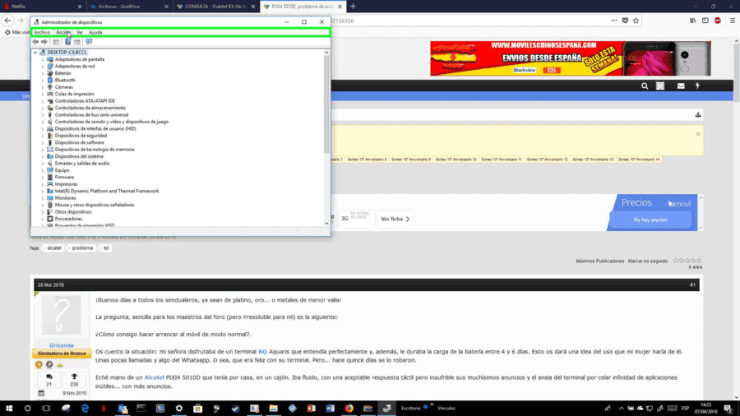Open the forum messages envelope icon
Screen dimensions: 740x416
(x=681, y=86)
